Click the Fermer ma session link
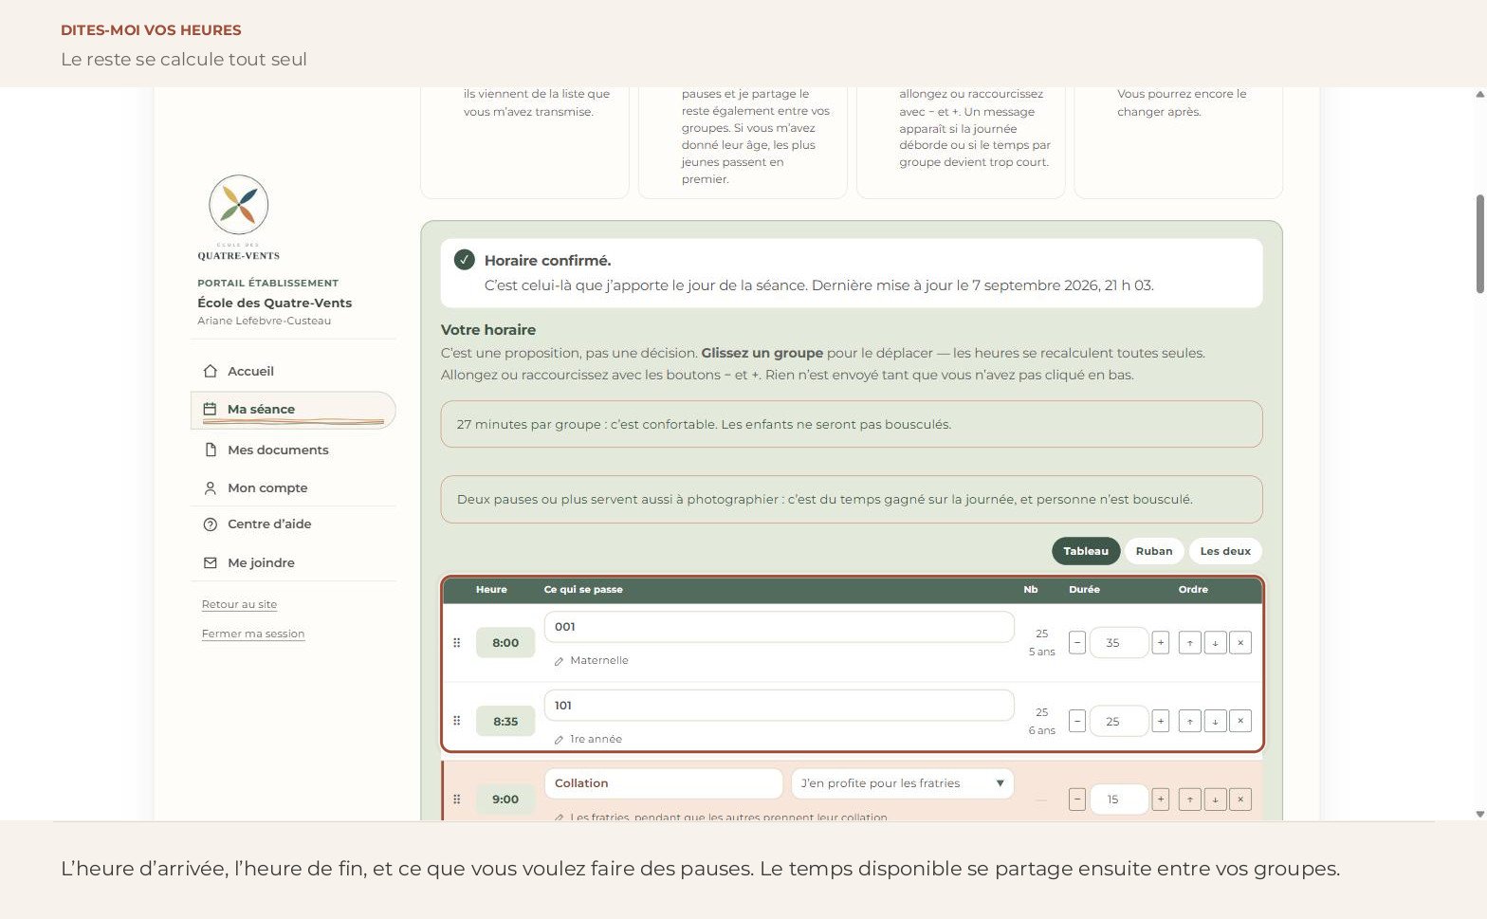The height and width of the screenshot is (919, 1487). 253,634
